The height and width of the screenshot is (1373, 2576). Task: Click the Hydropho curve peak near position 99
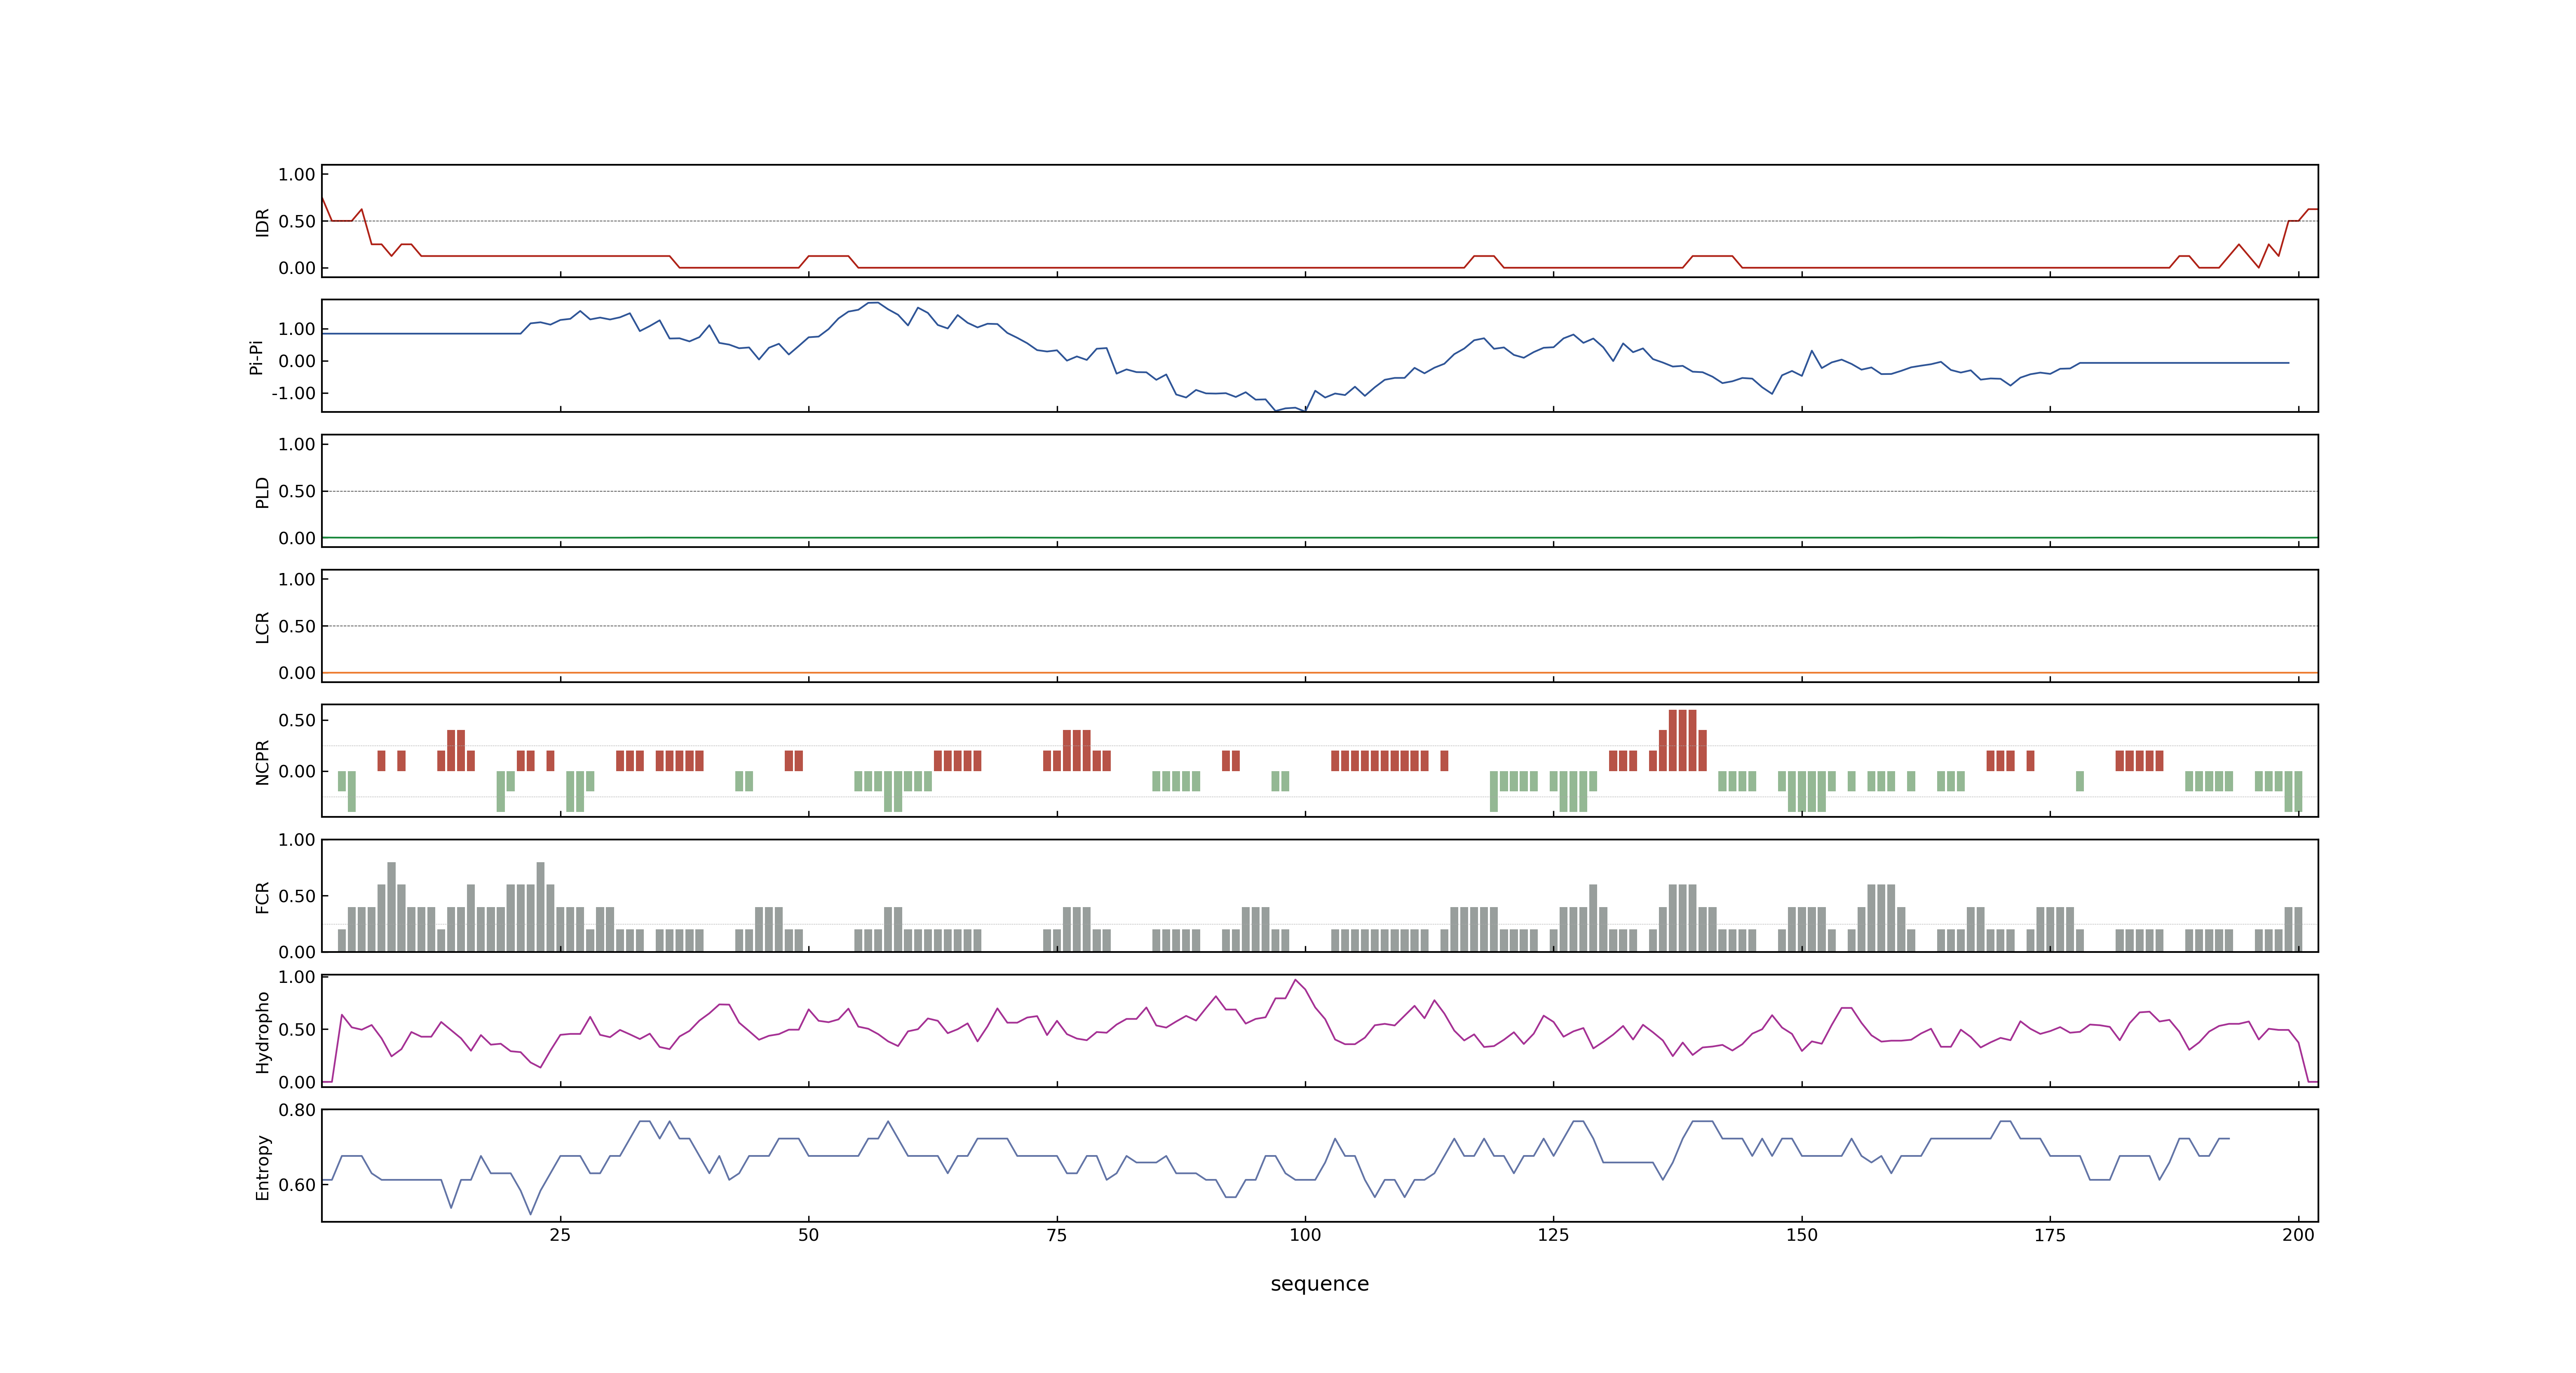tap(1295, 980)
